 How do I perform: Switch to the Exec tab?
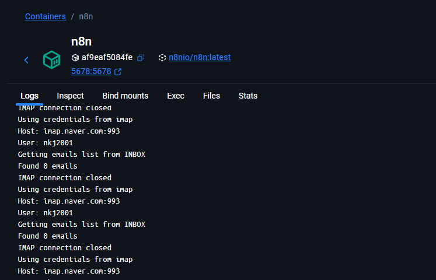[x=176, y=96]
